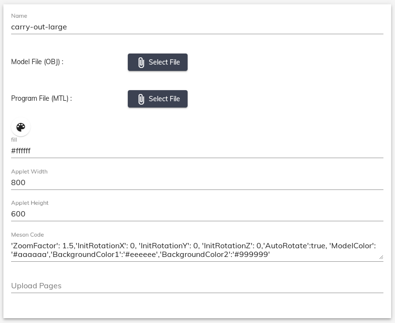The image size is (395, 323).
Task: Click the 'fill' label under palette
Action: pyautogui.click(x=14, y=140)
